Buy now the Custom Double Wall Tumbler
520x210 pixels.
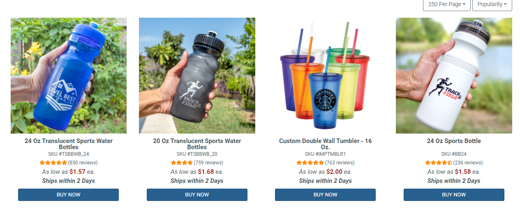[325, 195]
